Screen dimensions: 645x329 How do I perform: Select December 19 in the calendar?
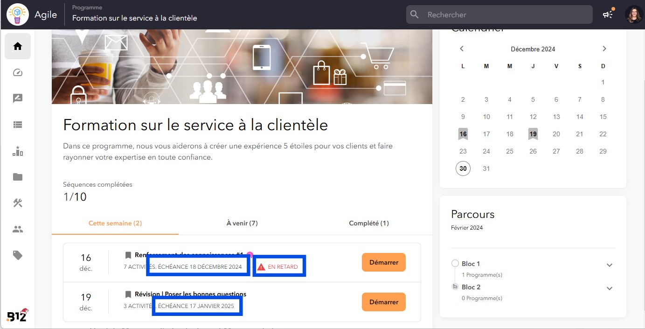[x=533, y=134]
